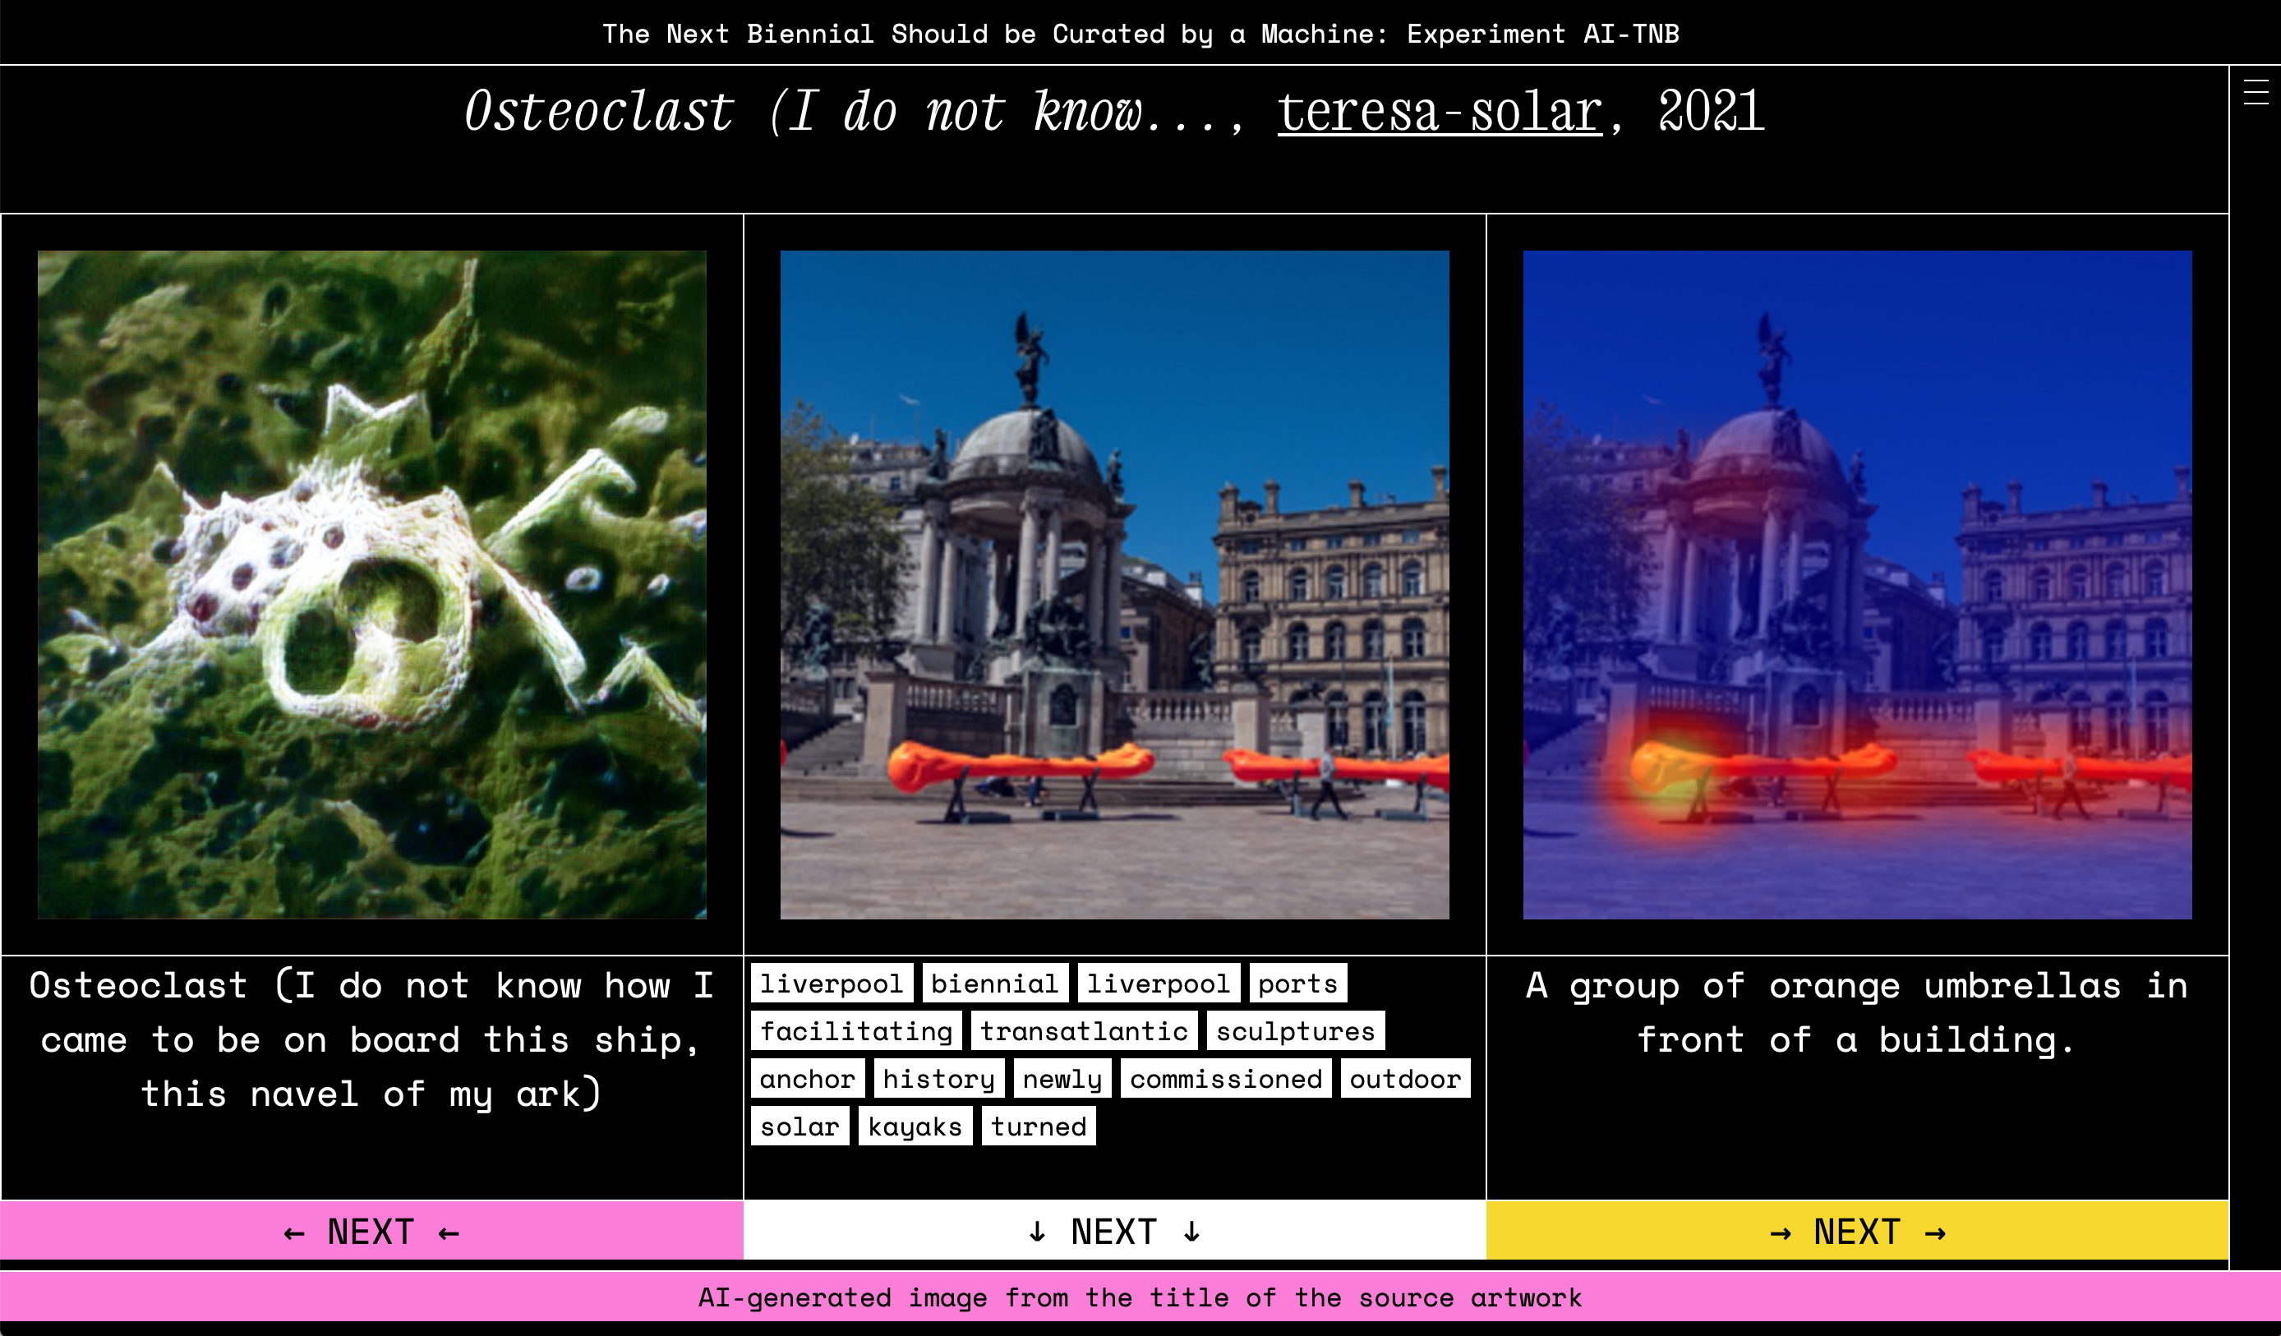Select the first 'liverpool' keyword tag
The height and width of the screenshot is (1336, 2281).
(832, 983)
